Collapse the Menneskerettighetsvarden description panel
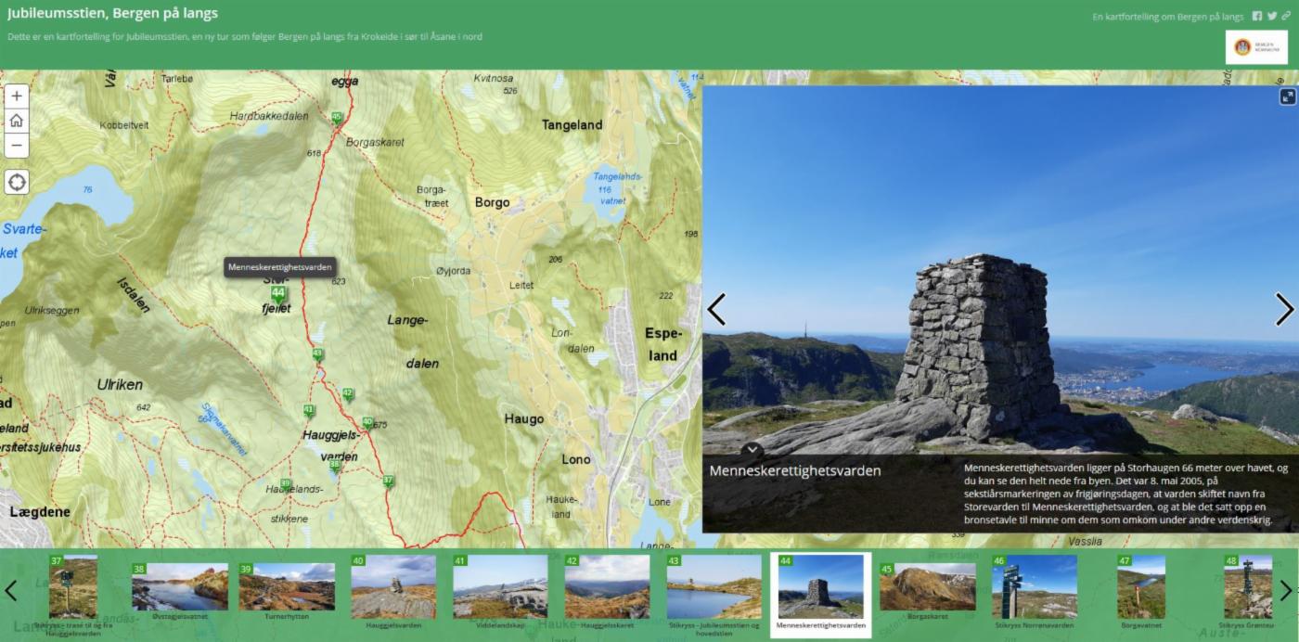Viewport: 1299px width, 642px height. [753, 450]
